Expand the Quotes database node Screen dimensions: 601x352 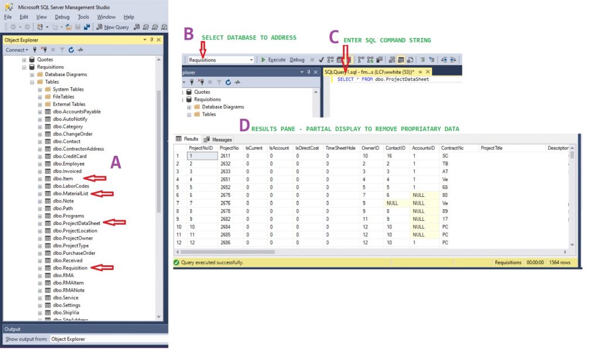click(x=24, y=60)
